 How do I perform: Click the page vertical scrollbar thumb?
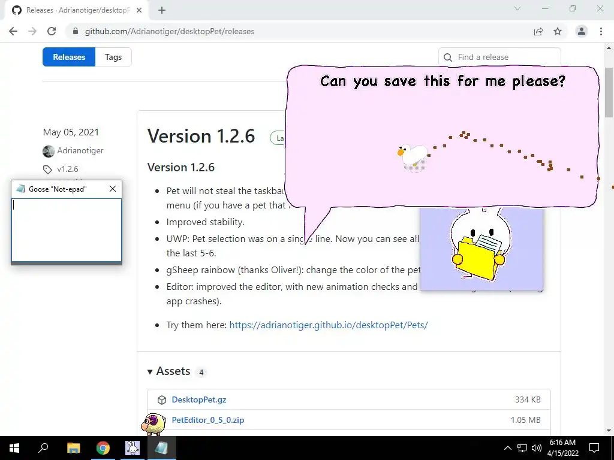coord(609,92)
